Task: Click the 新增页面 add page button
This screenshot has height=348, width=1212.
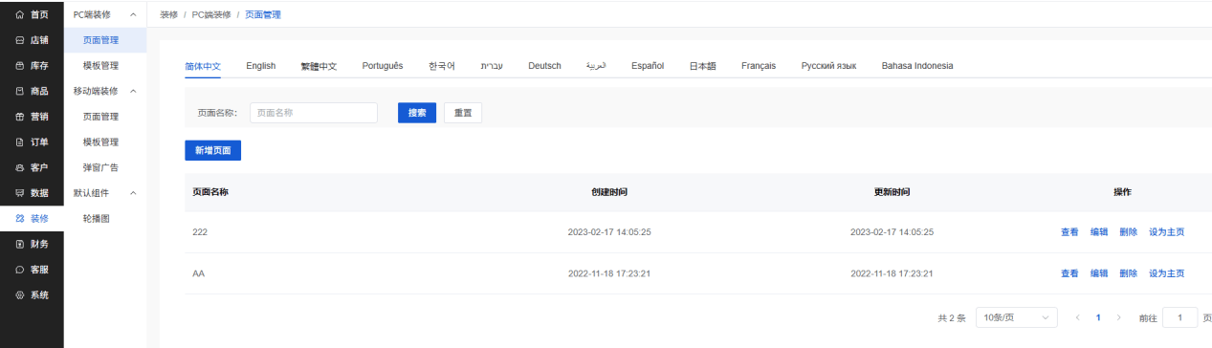Action: 213,151
